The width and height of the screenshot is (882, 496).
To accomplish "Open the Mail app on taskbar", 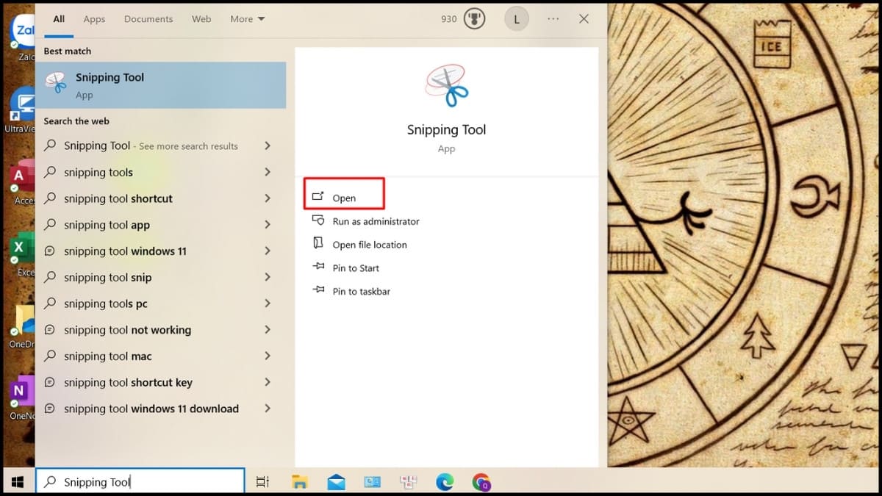I will [337, 482].
